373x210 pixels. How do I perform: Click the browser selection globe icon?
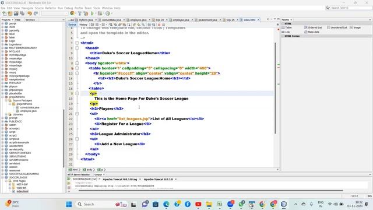tap(72, 13)
